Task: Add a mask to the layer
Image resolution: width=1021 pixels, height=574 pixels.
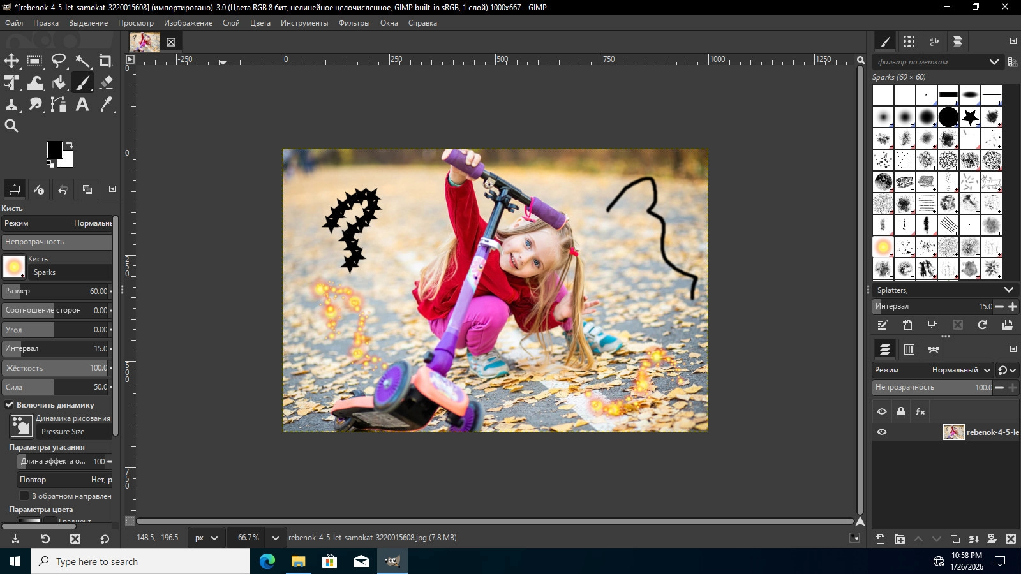Action: pos(992,539)
